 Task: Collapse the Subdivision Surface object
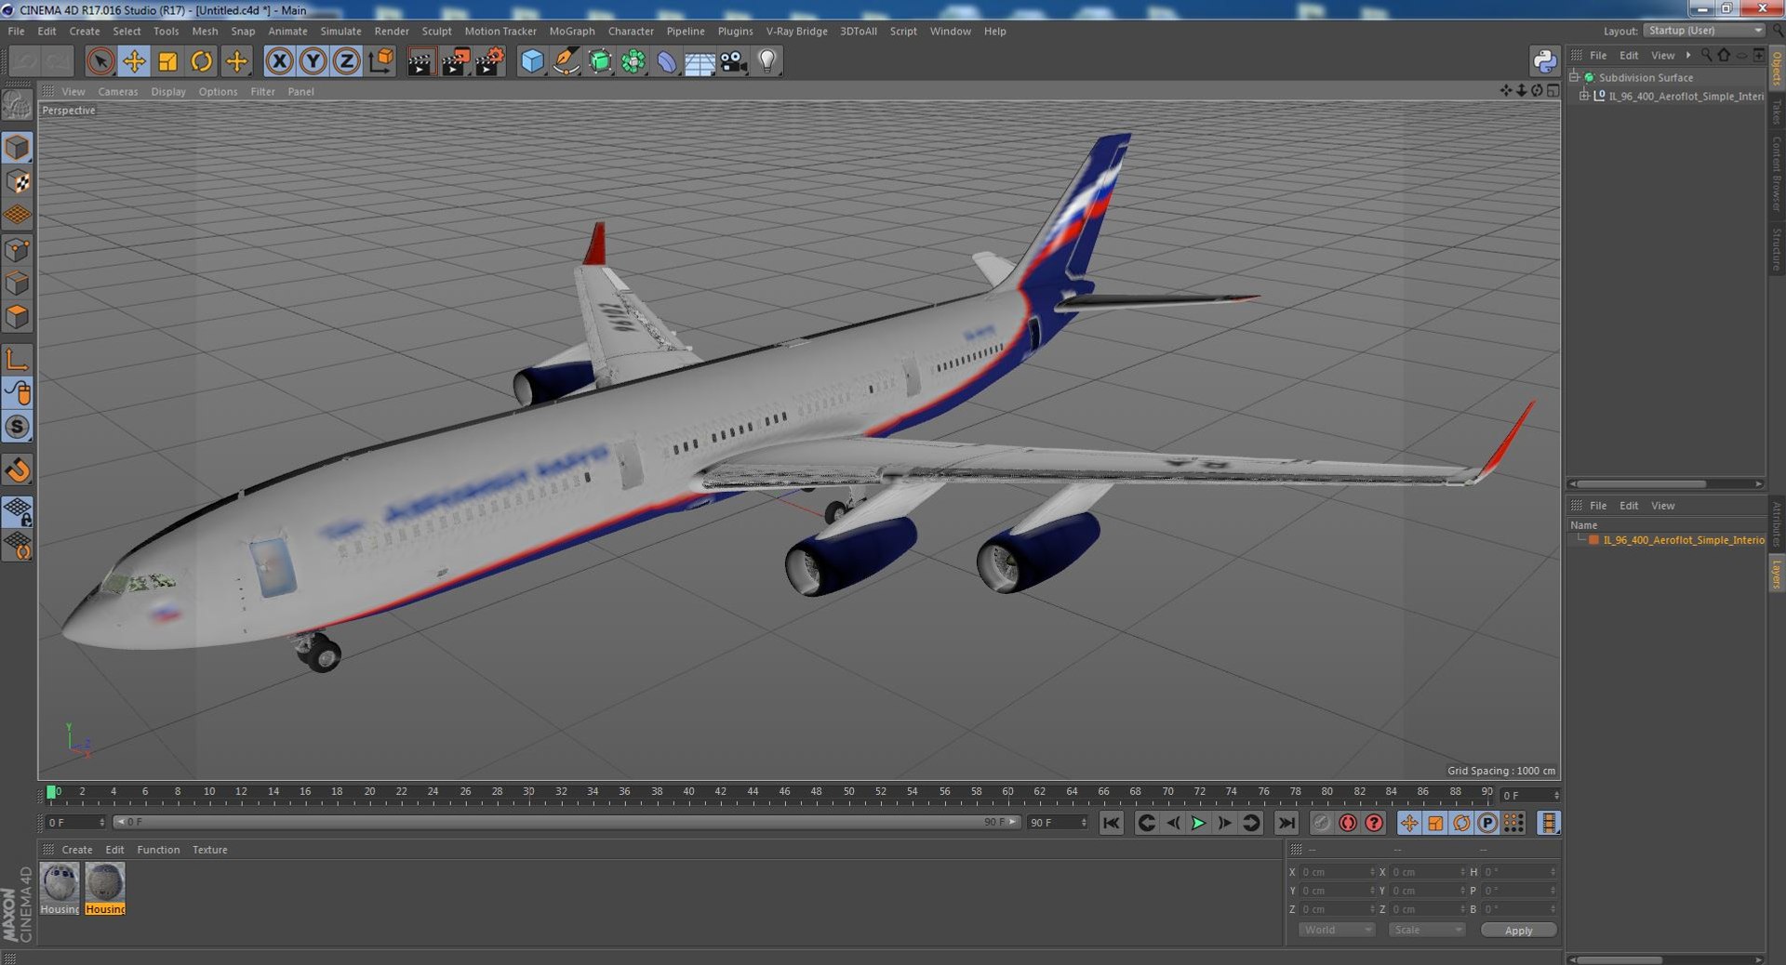(1574, 77)
